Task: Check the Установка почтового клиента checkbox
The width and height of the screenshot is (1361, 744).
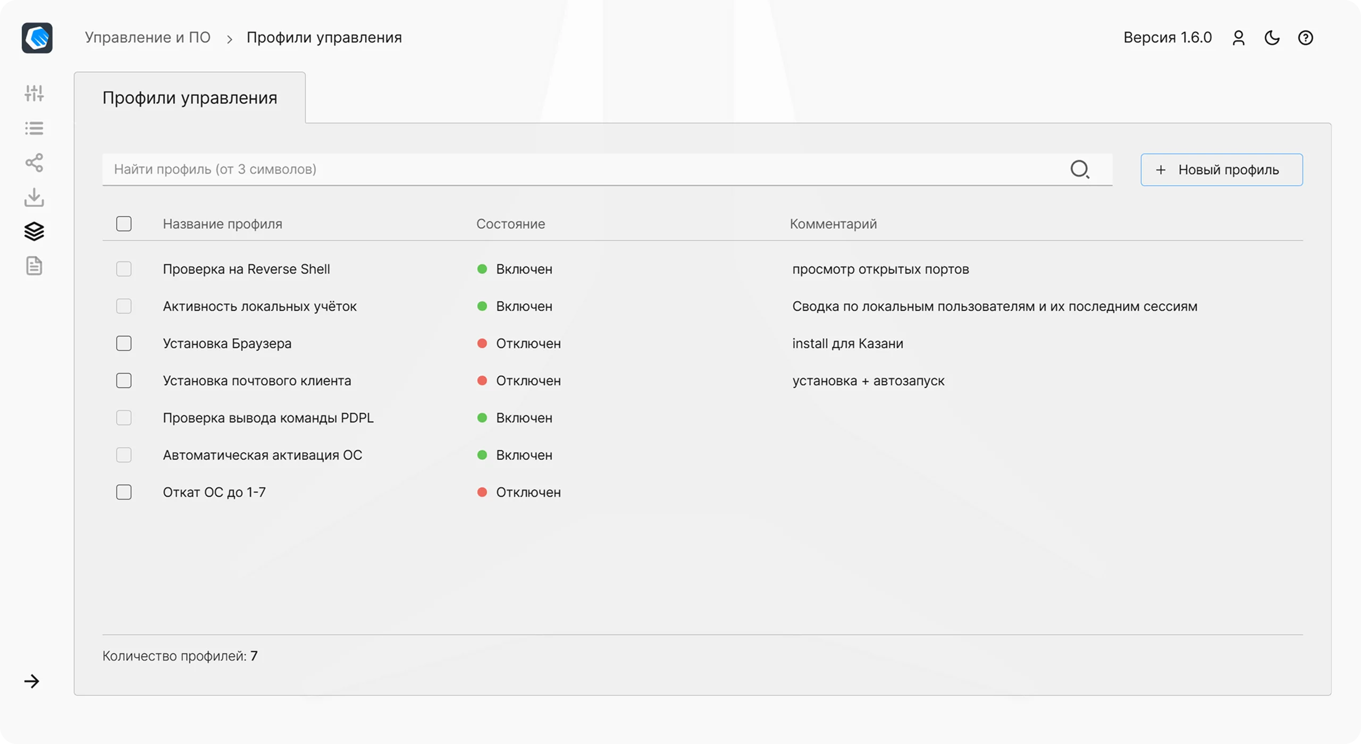Action: [x=124, y=381]
